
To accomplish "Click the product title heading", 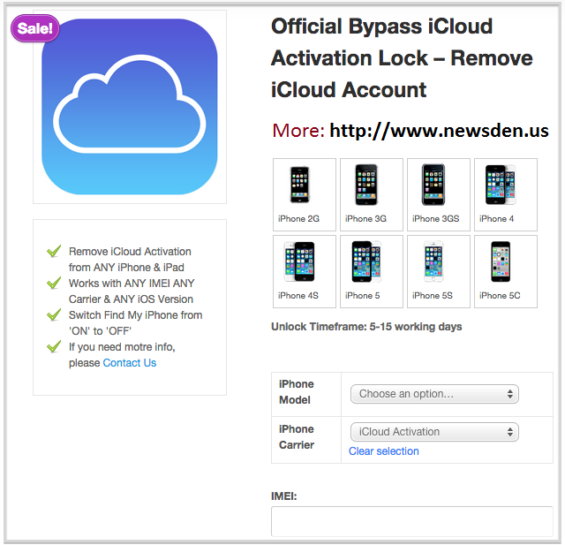I will tap(402, 58).
